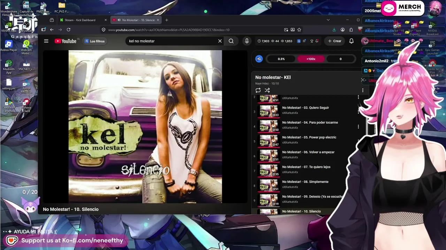Click the vidIQ eye counter '1,853'

click(286, 41)
